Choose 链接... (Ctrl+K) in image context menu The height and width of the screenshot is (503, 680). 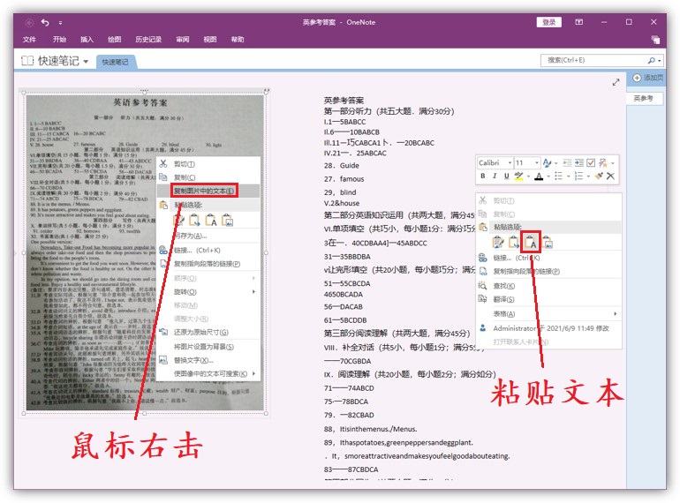coord(208,250)
